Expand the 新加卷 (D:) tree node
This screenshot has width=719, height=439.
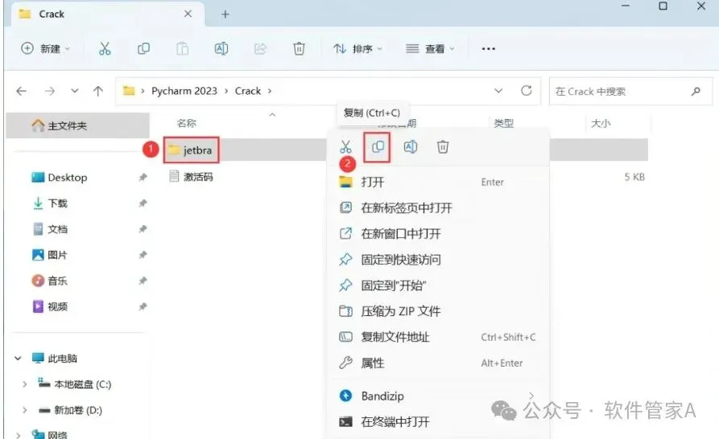pos(25,410)
